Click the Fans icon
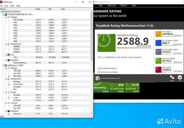 [9, 55]
